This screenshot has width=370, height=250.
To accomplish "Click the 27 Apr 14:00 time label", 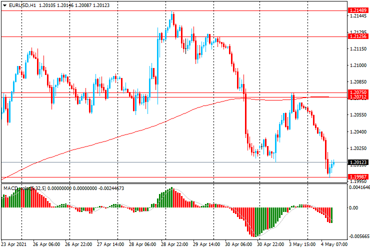I will (x=110, y=245).
